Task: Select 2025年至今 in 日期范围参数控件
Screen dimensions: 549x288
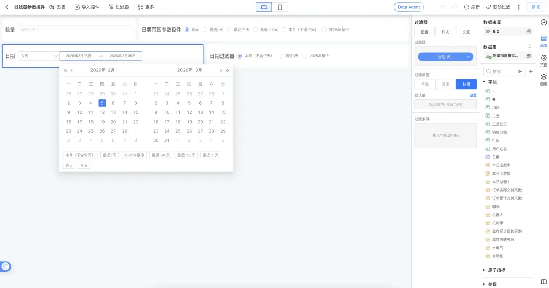Action: point(324,30)
